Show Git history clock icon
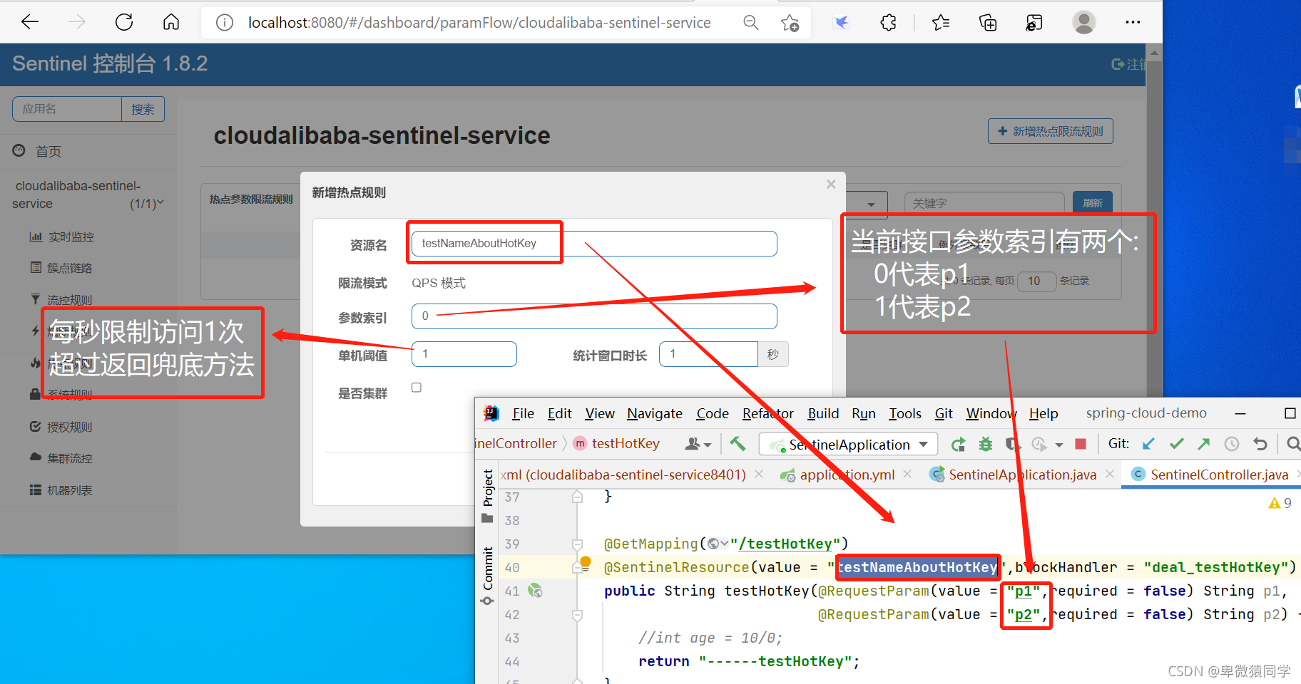Image resolution: width=1301 pixels, height=684 pixels. click(1232, 444)
